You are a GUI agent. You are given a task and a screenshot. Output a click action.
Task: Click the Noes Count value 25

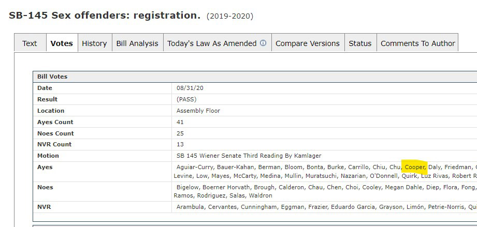click(x=180, y=133)
